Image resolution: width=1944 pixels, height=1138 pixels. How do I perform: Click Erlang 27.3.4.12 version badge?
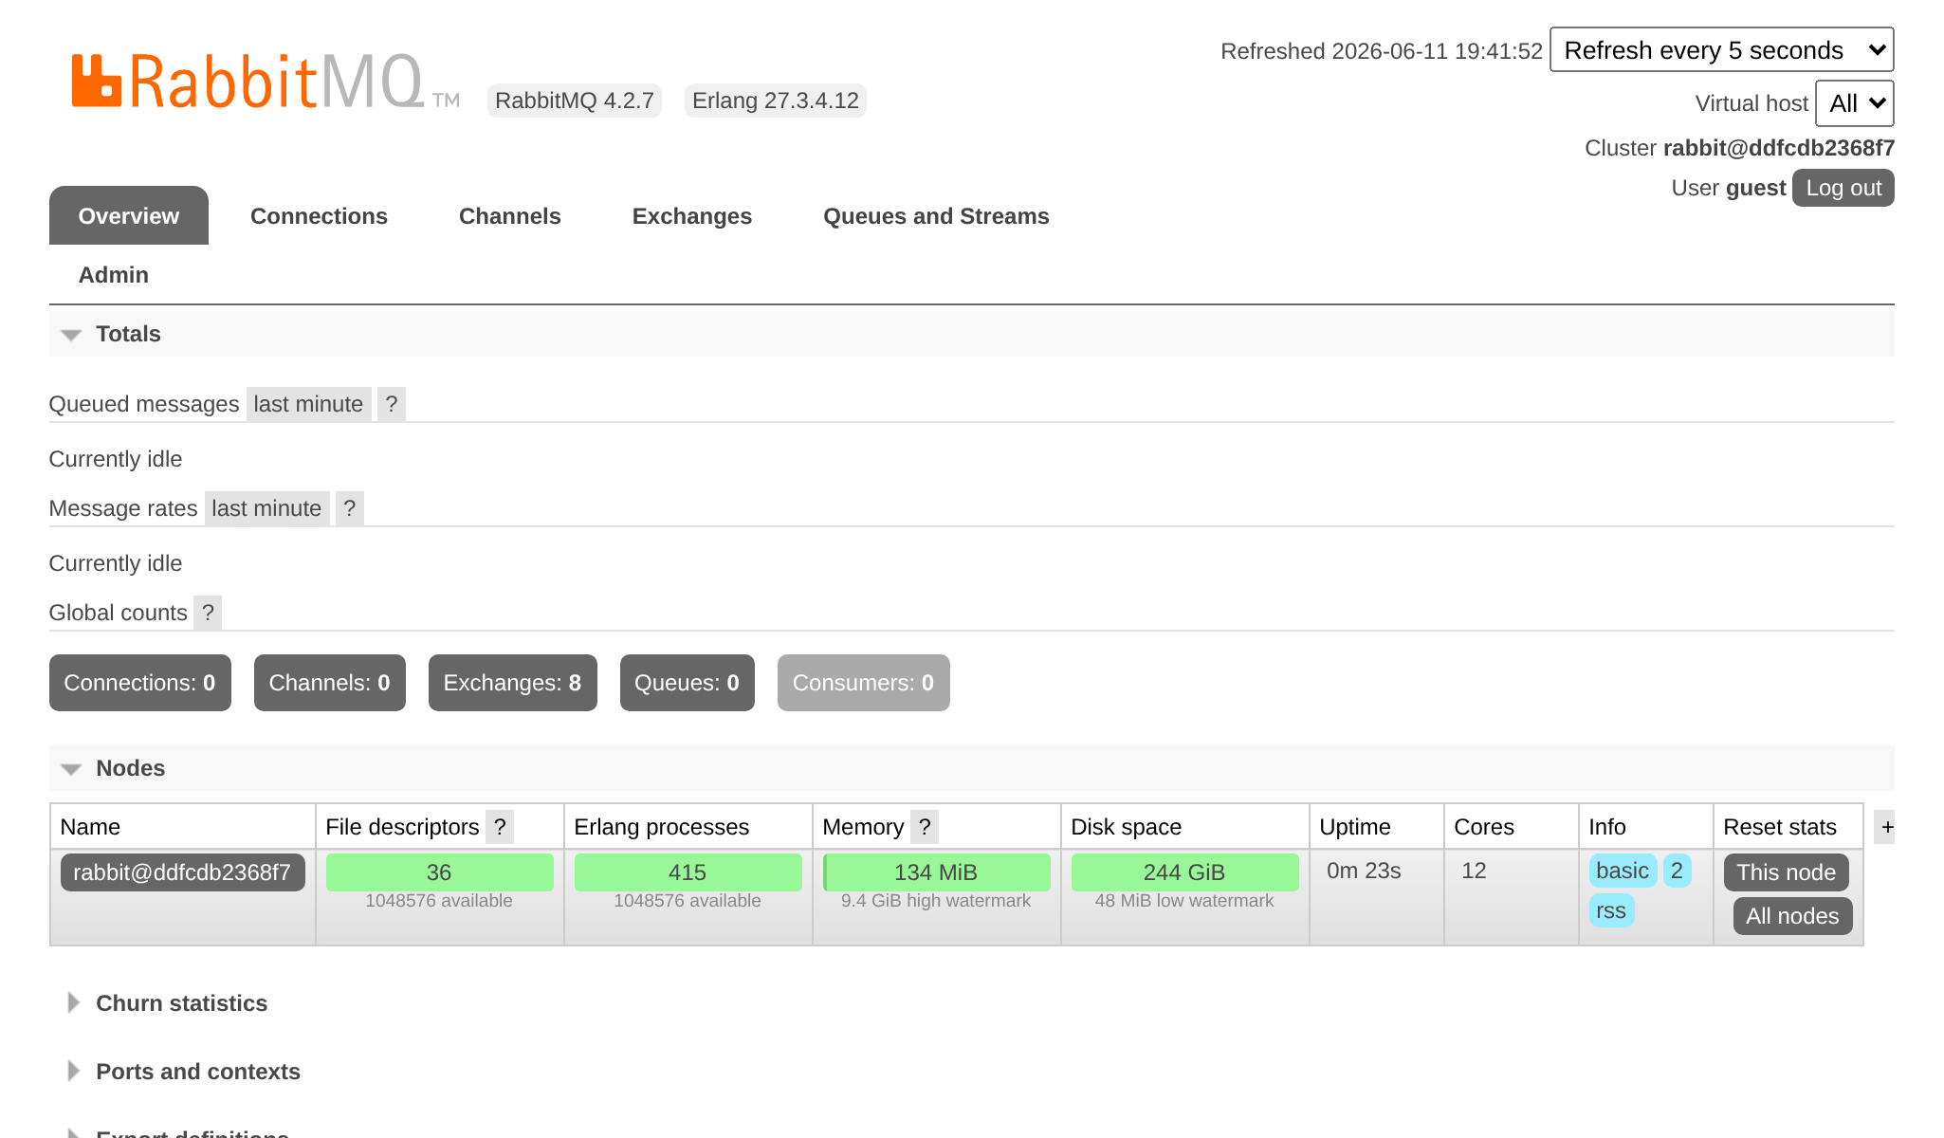(776, 101)
